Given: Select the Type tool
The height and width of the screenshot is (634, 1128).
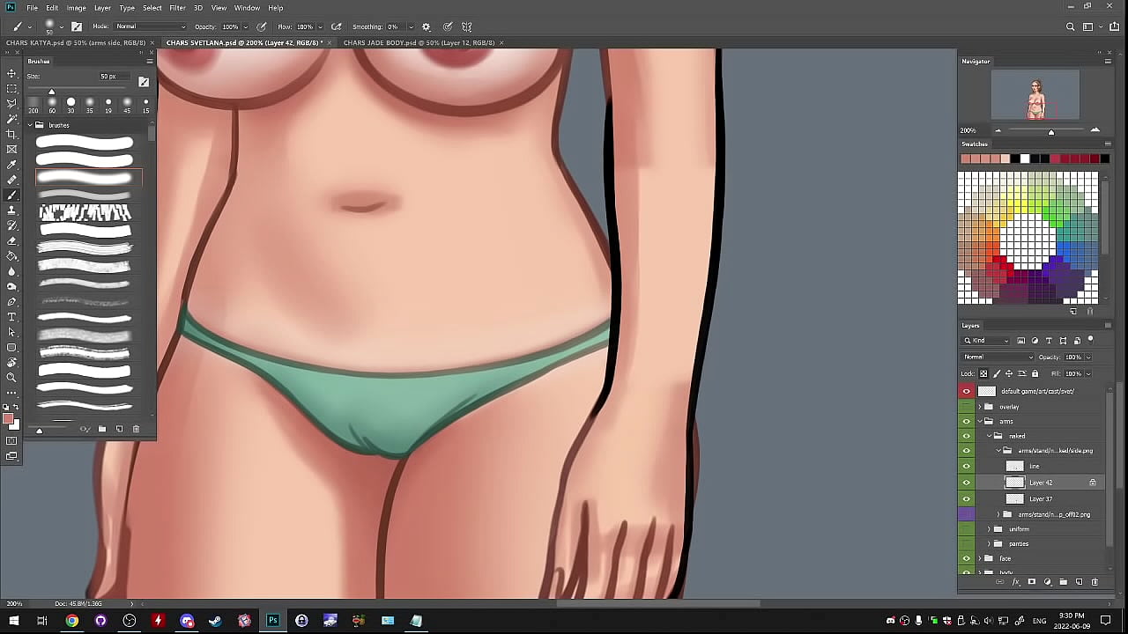Looking at the screenshot, I should click(x=11, y=317).
